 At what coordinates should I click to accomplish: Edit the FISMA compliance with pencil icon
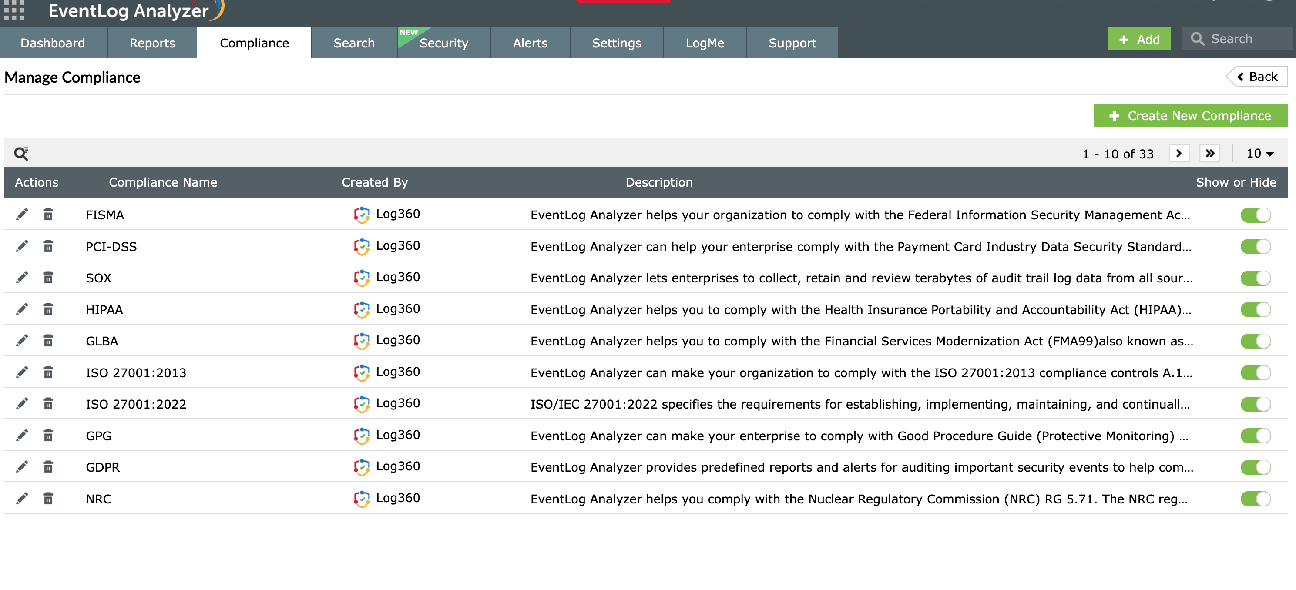pyautogui.click(x=22, y=215)
